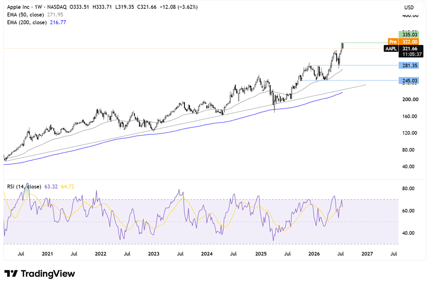
Task: Click the orange Pre 322.00 price tag
Action: 403,41
